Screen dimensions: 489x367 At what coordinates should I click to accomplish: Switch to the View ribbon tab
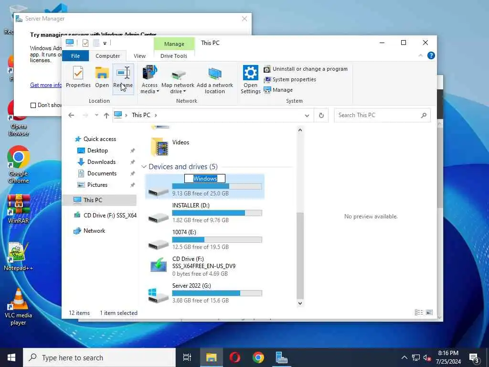140,56
